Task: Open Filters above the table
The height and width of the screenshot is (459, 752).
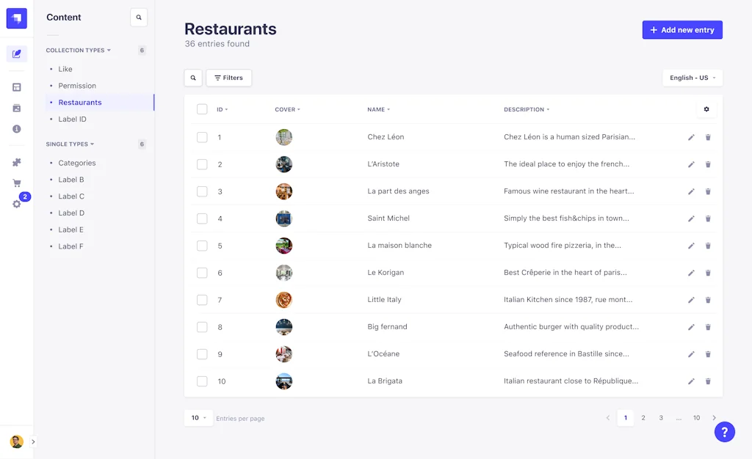Action: (228, 77)
